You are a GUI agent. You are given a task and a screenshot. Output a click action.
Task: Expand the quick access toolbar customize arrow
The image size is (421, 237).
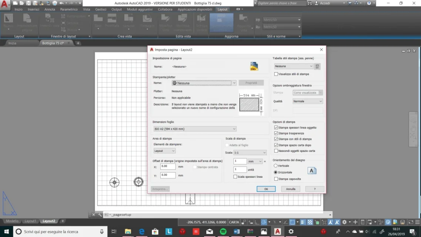[x=80, y=3]
